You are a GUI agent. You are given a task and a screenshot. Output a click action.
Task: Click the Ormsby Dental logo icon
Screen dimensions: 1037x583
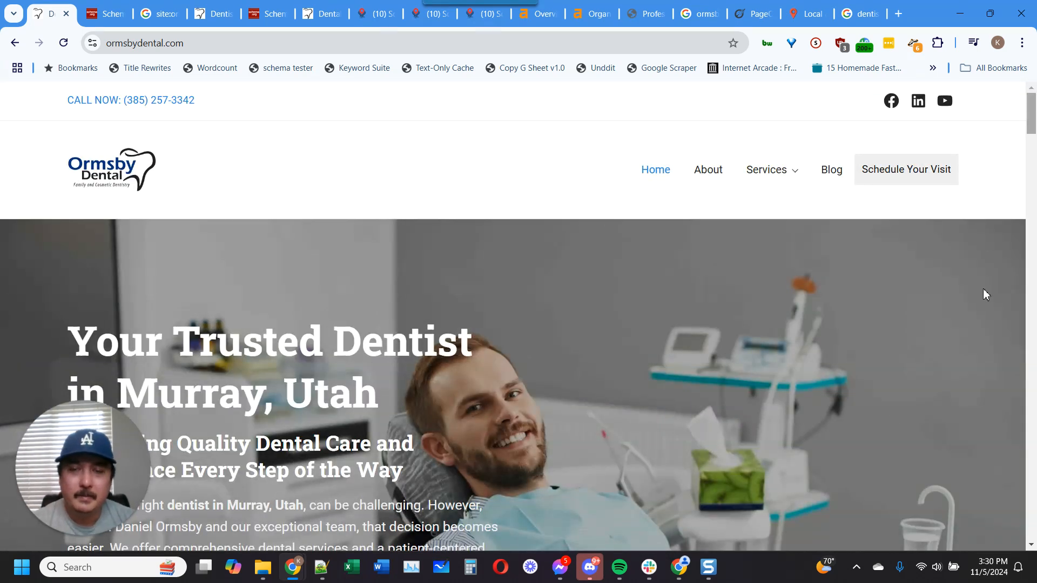coord(112,170)
